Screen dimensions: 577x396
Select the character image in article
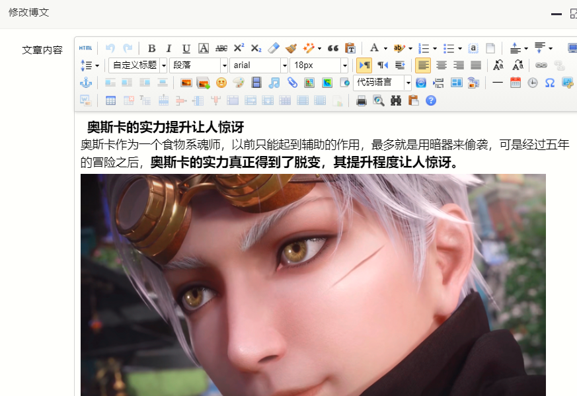pyautogui.click(x=313, y=285)
